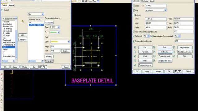The height and width of the screenshot is (111, 198).
Task: Click the check-all toggle in mark content dialog
Action: click(x=43, y=67)
